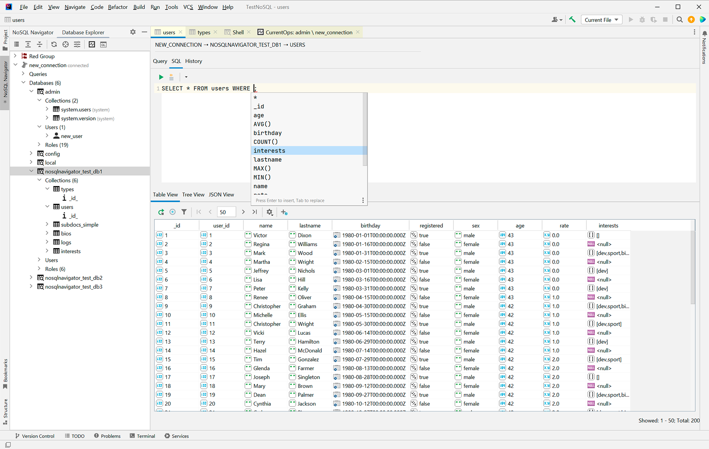Click the autocomplete popup's vertical scrollbar
The image size is (709, 449).
tap(365, 130)
